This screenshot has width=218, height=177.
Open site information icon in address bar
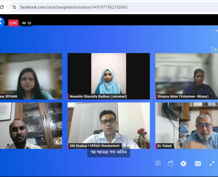(x=14, y=7)
